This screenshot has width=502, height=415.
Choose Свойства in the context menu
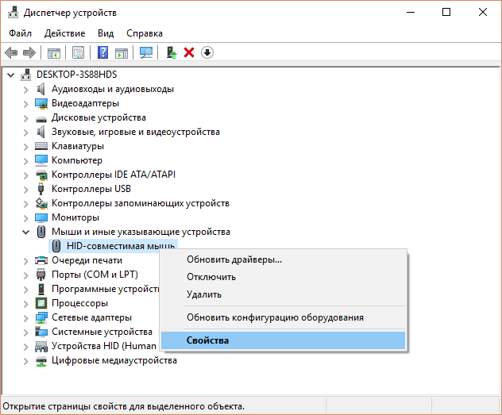coord(207,340)
